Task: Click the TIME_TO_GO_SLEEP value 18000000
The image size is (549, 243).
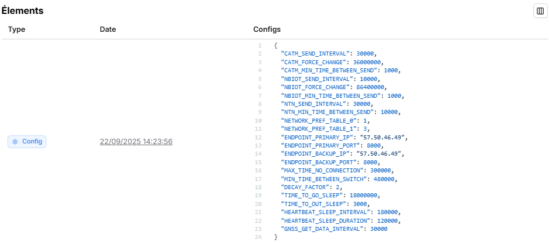Action: (368, 196)
